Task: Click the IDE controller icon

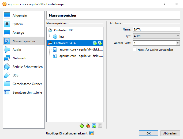Action: pyautogui.click(x=50, y=30)
